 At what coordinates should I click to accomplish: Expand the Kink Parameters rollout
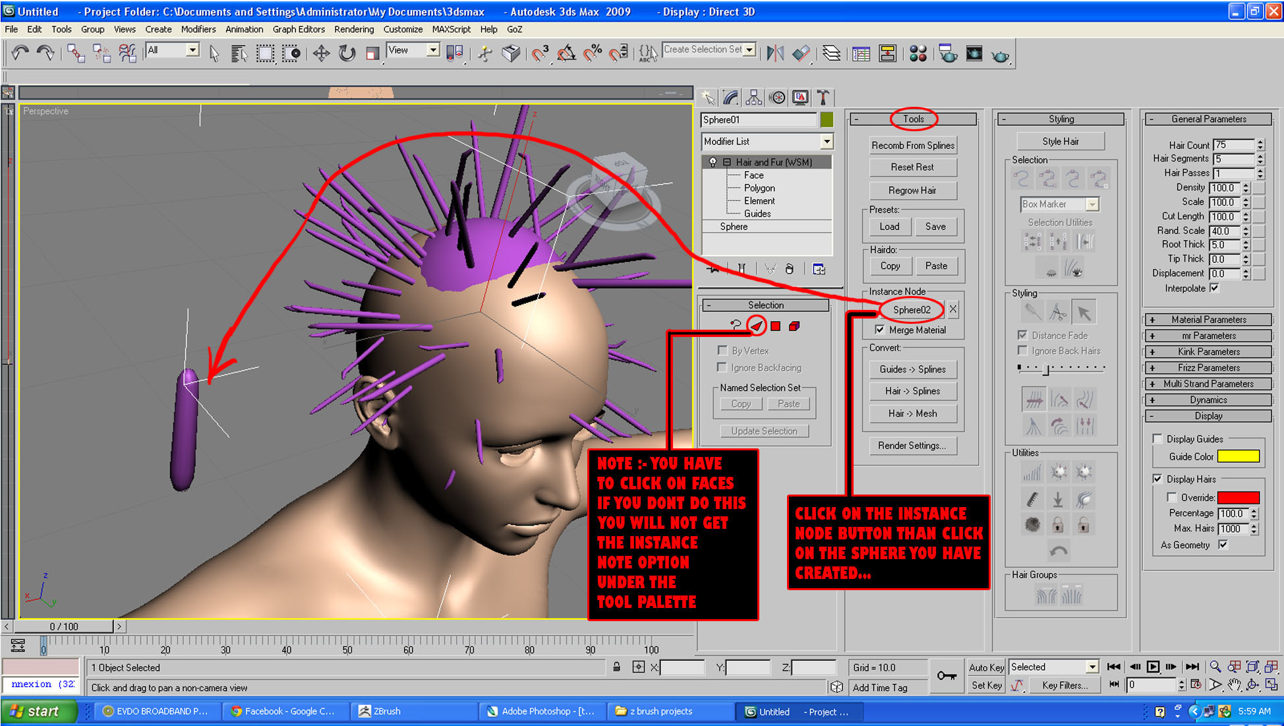coord(1208,351)
